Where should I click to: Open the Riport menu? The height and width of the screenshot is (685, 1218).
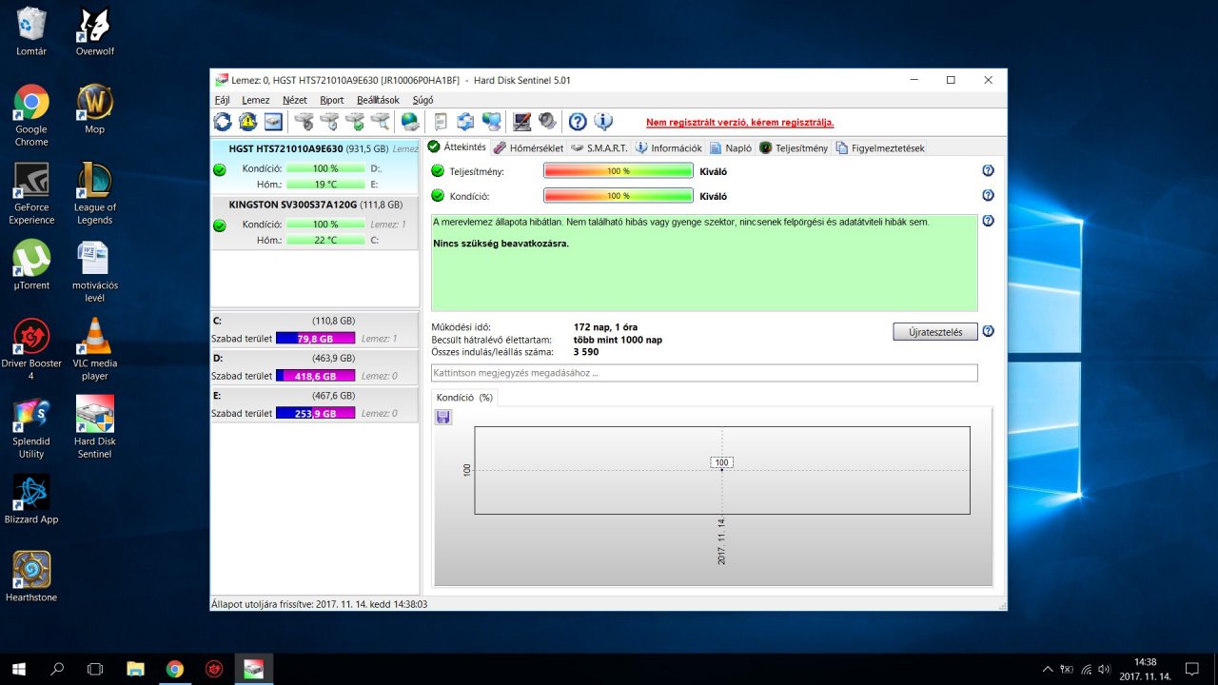[x=332, y=100]
